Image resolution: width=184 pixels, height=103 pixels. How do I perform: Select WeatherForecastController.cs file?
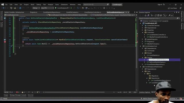click(x=158, y=37)
